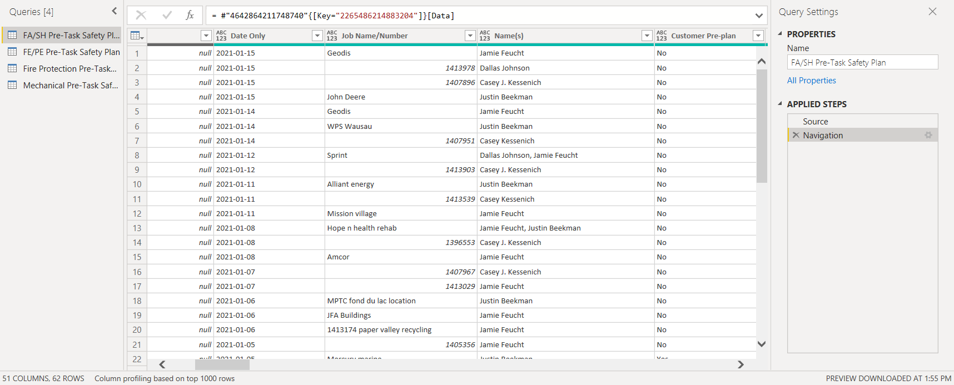Open Name(s) column filter dropdown
This screenshot has width=954, height=385.
647,36
